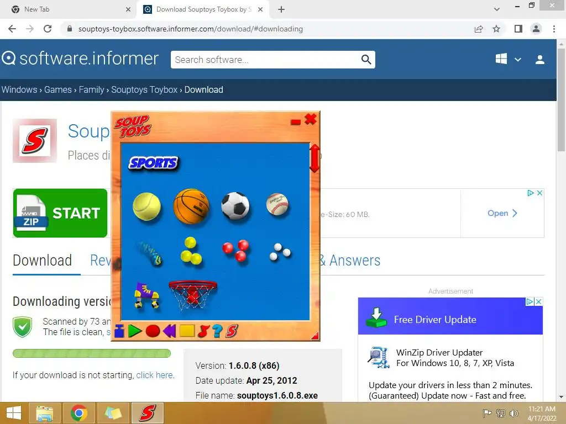Image resolution: width=566 pixels, height=424 pixels.
Task: Close the Souptoys Toybox window
Action: coord(311,119)
